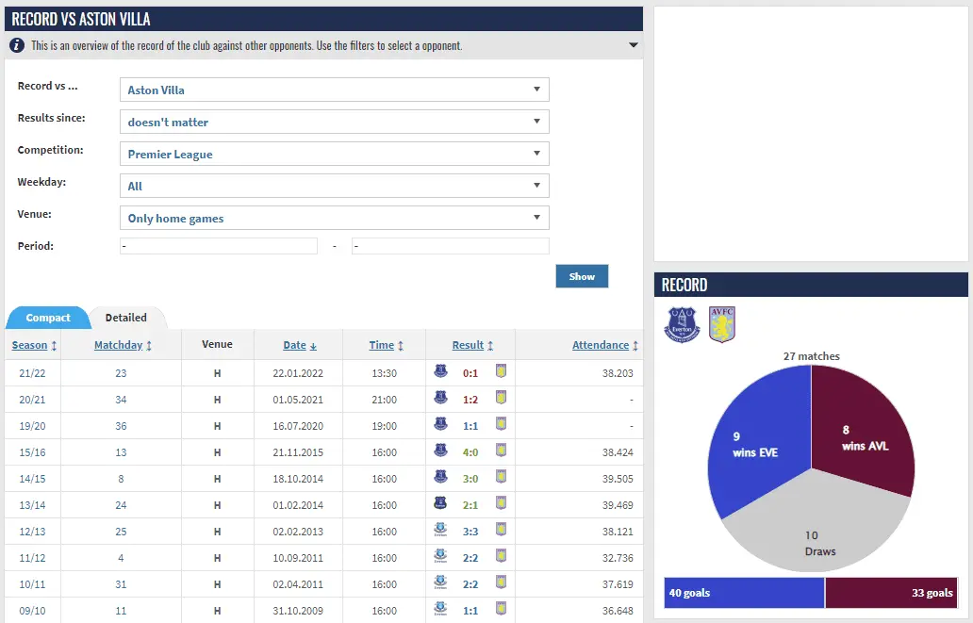Image resolution: width=973 pixels, height=623 pixels.
Task: Sort table by Attendance column
Action: click(x=601, y=346)
